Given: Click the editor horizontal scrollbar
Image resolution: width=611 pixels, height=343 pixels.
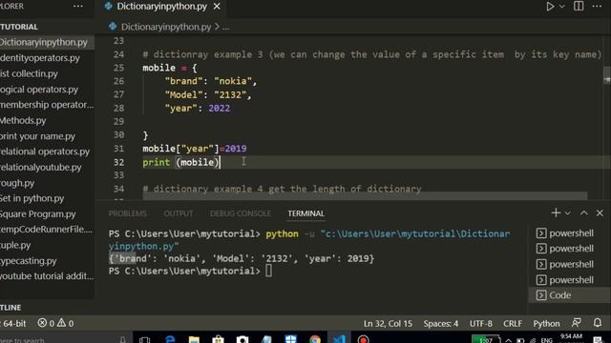Looking at the screenshot, I should point(365,195).
